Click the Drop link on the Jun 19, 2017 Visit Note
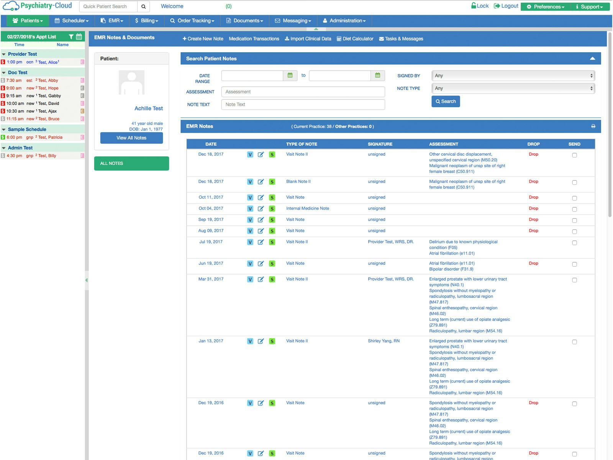 [533, 263]
